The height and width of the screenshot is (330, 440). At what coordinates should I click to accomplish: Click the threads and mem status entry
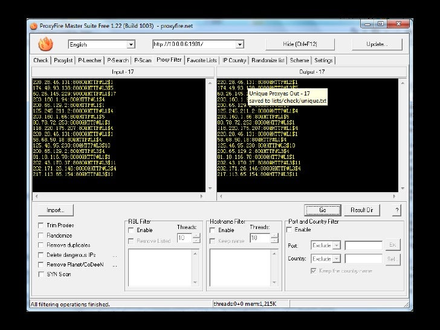click(245, 304)
